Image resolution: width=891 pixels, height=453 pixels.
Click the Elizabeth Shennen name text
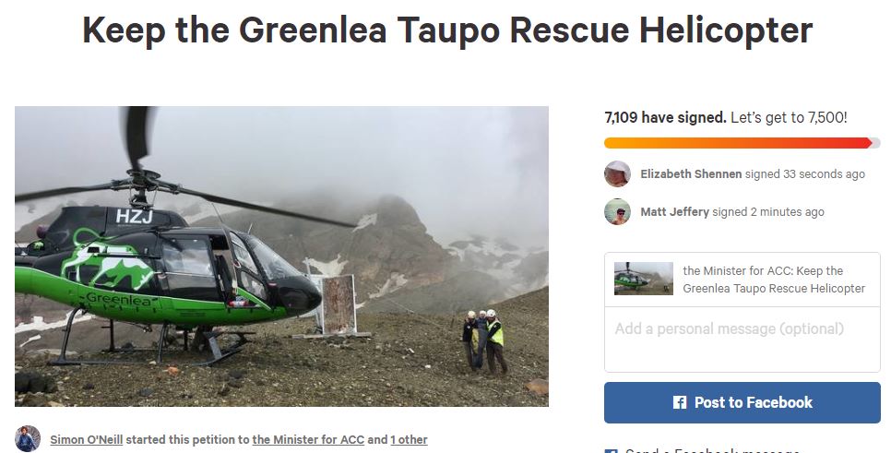coord(691,174)
